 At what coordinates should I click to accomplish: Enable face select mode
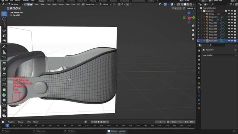pos(31,4)
